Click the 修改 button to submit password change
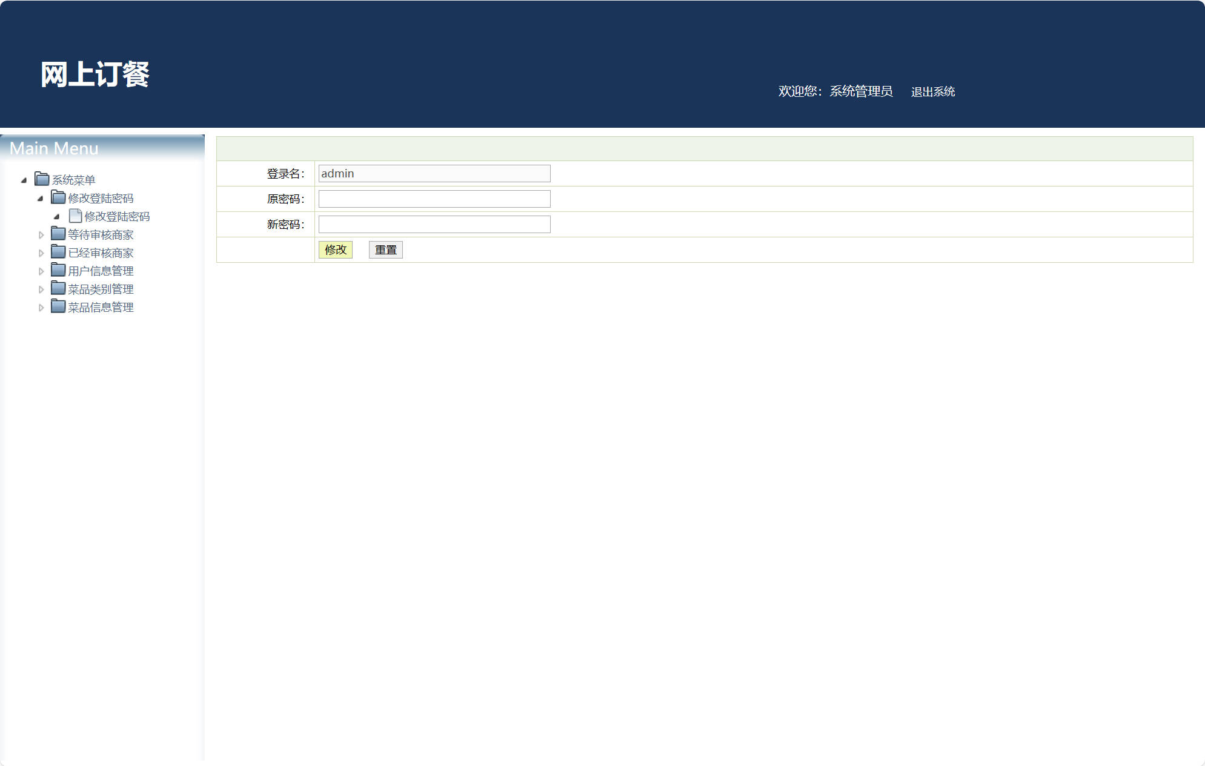The image size is (1205, 766). click(336, 249)
